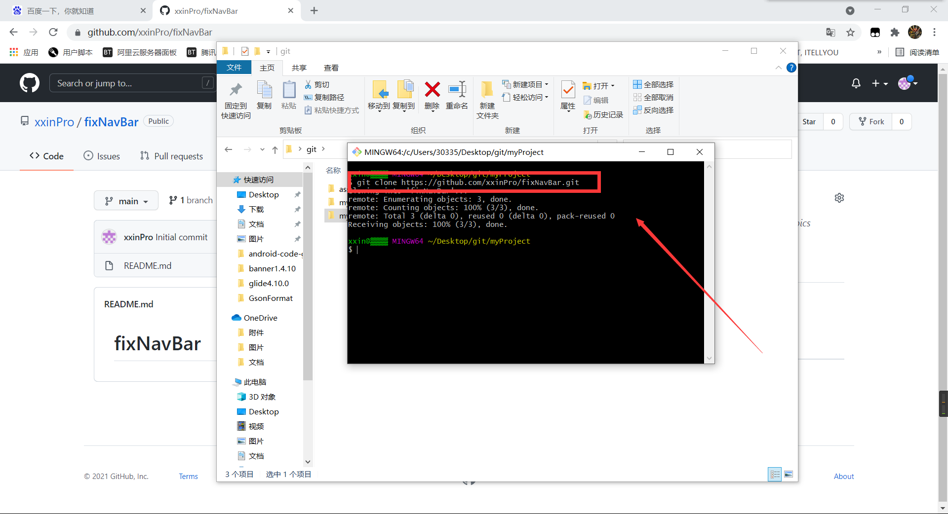Open a new Chrome tab
Image resolution: width=948 pixels, height=514 pixels.
[314, 10]
